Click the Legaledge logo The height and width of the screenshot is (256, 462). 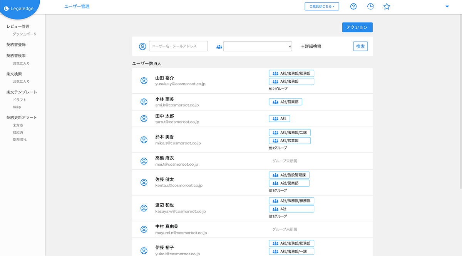coord(19,9)
